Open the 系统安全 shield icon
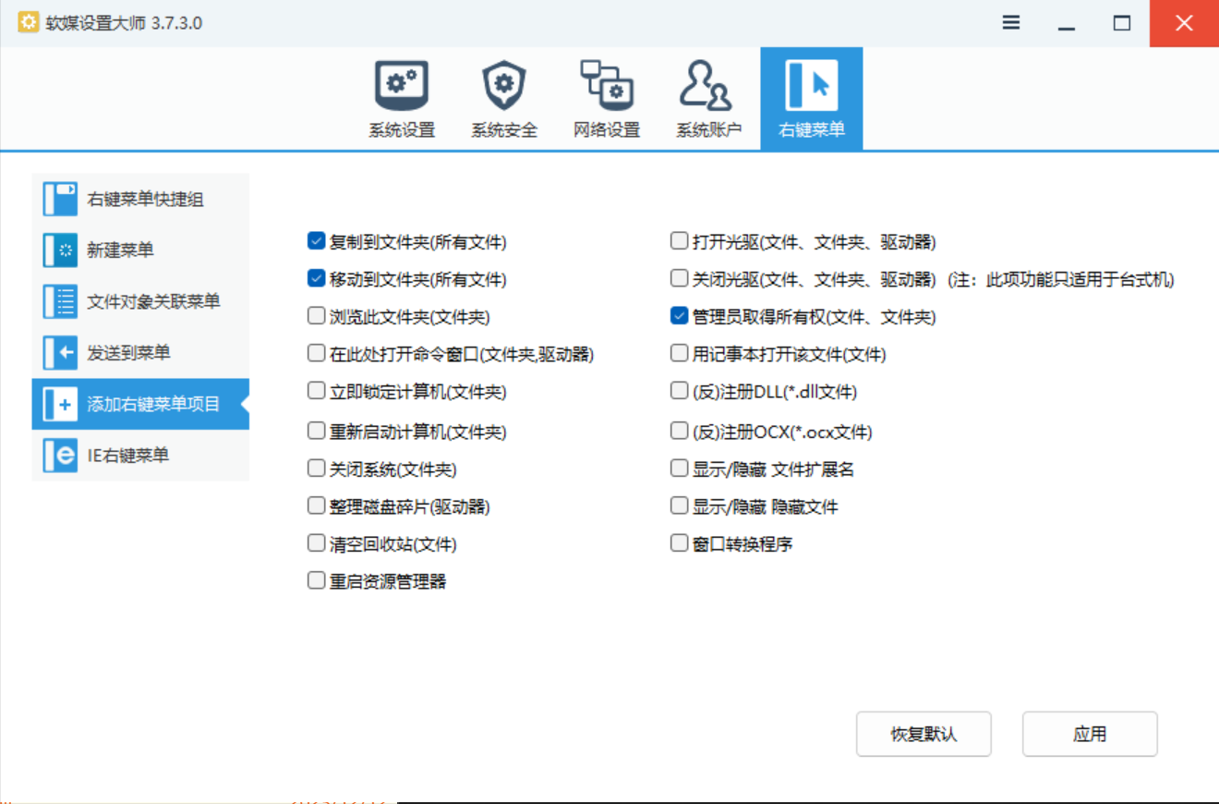 (x=504, y=85)
